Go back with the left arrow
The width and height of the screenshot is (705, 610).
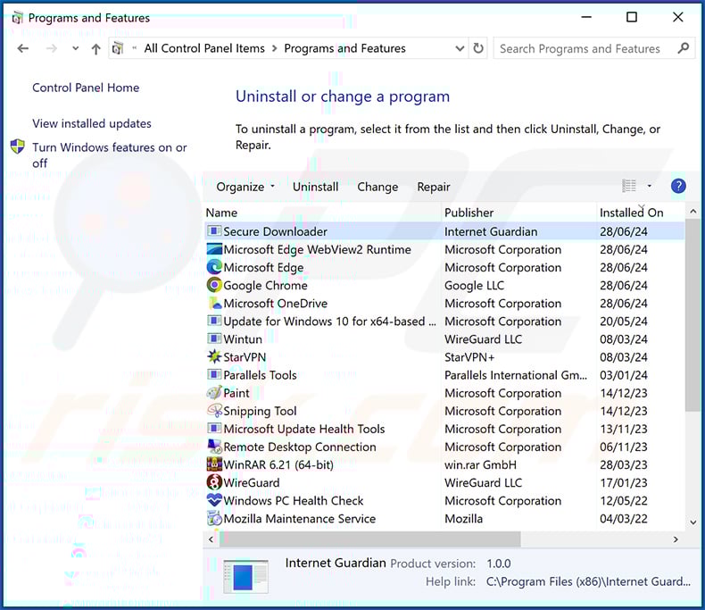23,48
